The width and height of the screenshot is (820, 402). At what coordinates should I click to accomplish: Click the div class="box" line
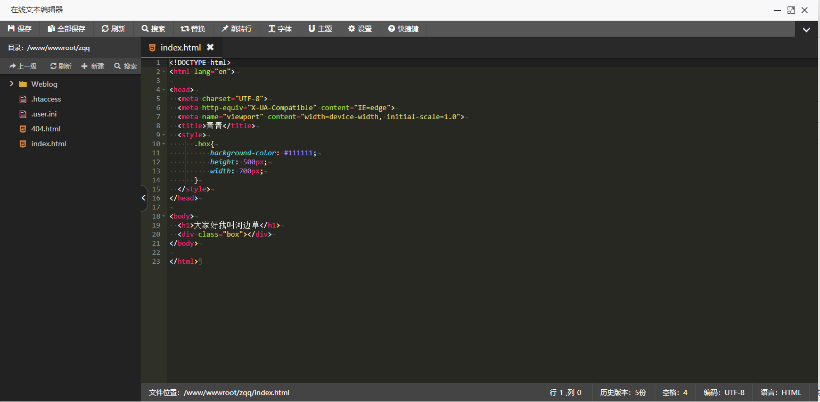pyautogui.click(x=225, y=234)
